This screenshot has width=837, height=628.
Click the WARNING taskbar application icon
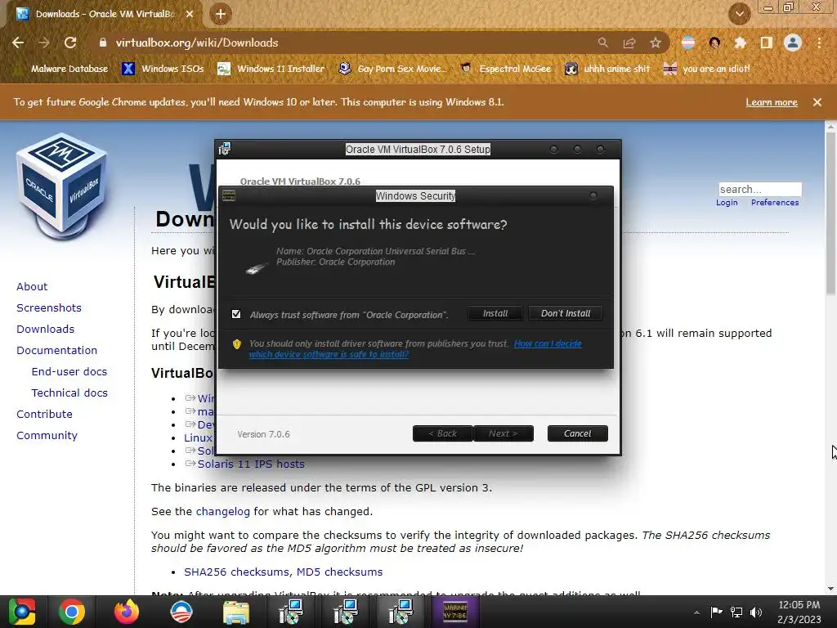455,612
